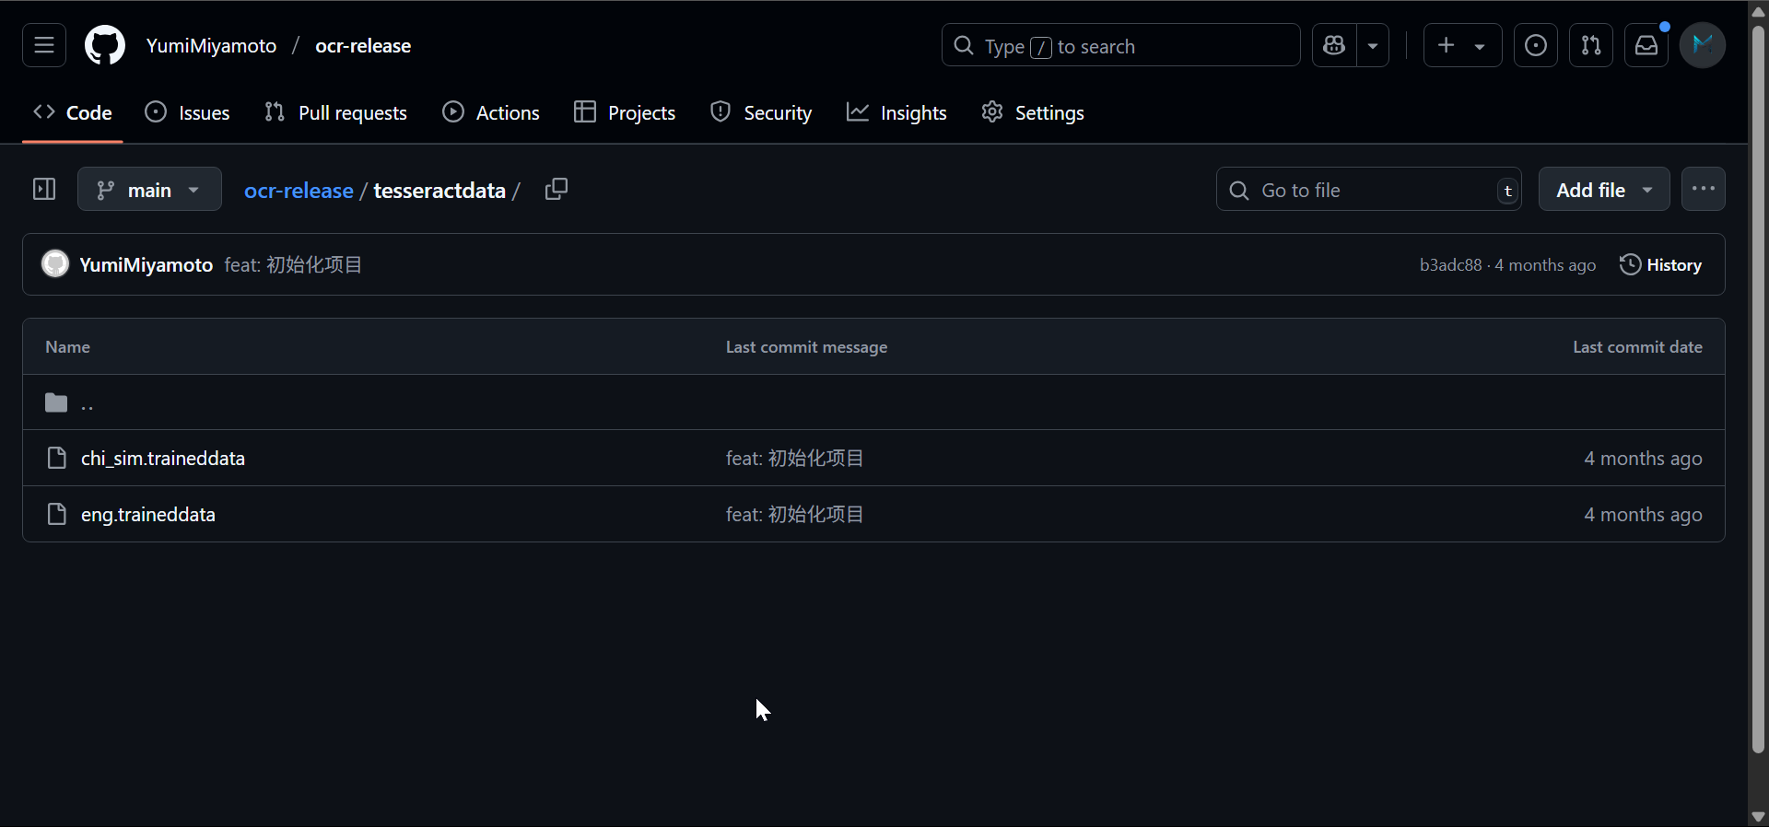Copy the tesseractdata path icon
The height and width of the screenshot is (827, 1769).
tap(556, 190)
